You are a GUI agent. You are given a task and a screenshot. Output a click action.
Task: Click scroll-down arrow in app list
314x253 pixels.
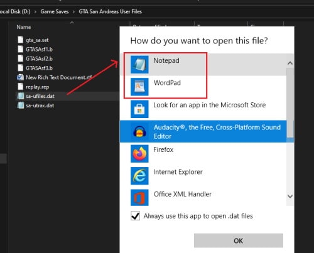point(290,196)
